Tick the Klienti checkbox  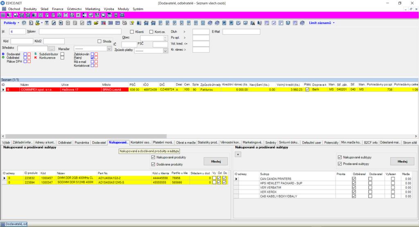pyautogui.click(x=132, y=32)
